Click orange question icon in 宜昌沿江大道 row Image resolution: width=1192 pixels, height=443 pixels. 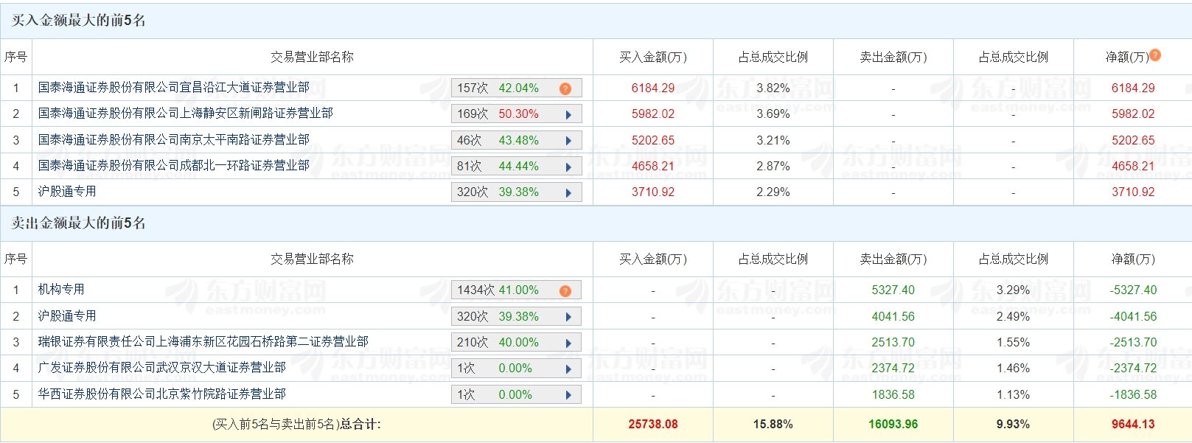point(565,88)
